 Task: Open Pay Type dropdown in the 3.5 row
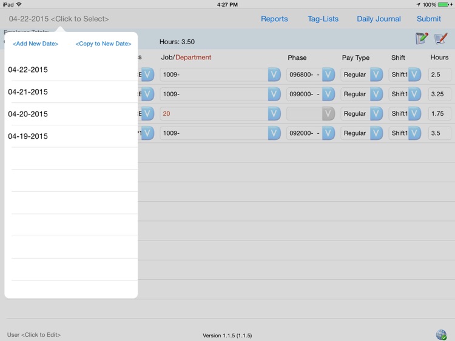[376, 133]
